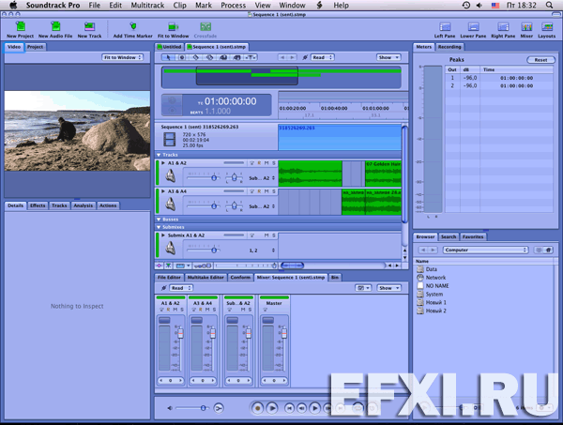Select the arrow Selection tool
Viewport: 563px width, 425px height.
pos(168,57)
